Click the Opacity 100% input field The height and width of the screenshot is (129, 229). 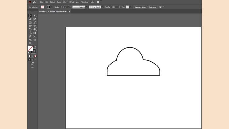pyautogui.click(x=114, y=7)
